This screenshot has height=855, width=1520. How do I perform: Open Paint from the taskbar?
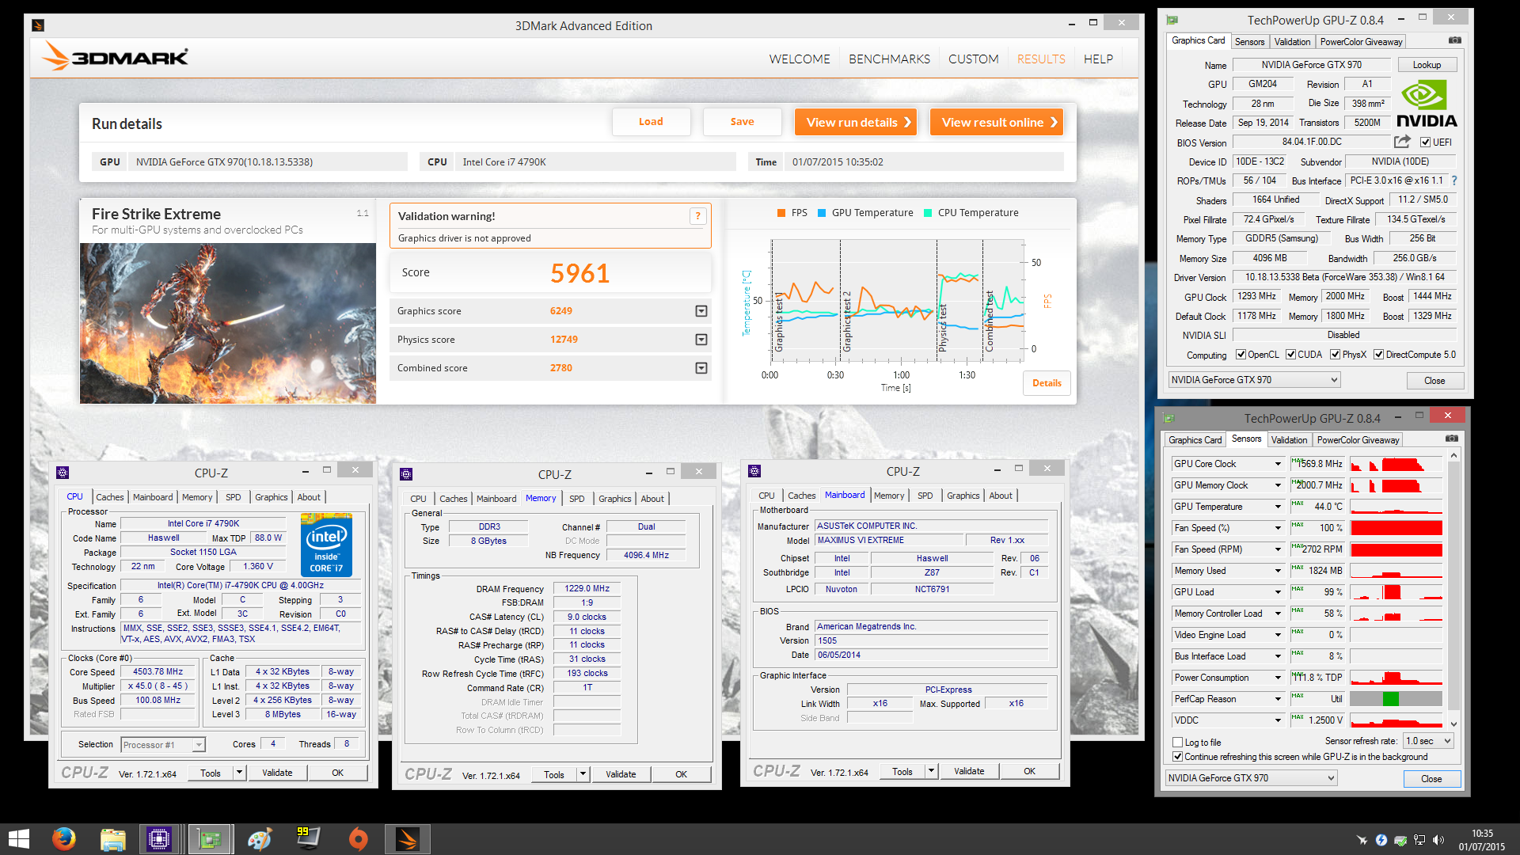pyautogui.click(x=259, y=839)
